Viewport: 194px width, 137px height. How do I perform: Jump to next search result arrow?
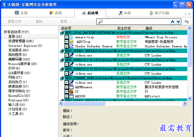pyautogui.click(x=178, y=22)
